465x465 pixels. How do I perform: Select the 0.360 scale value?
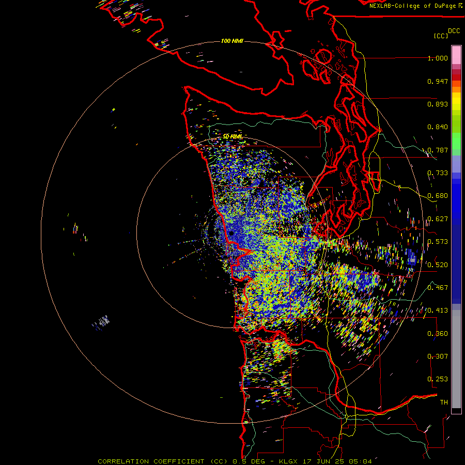click(x=438, y=334)
